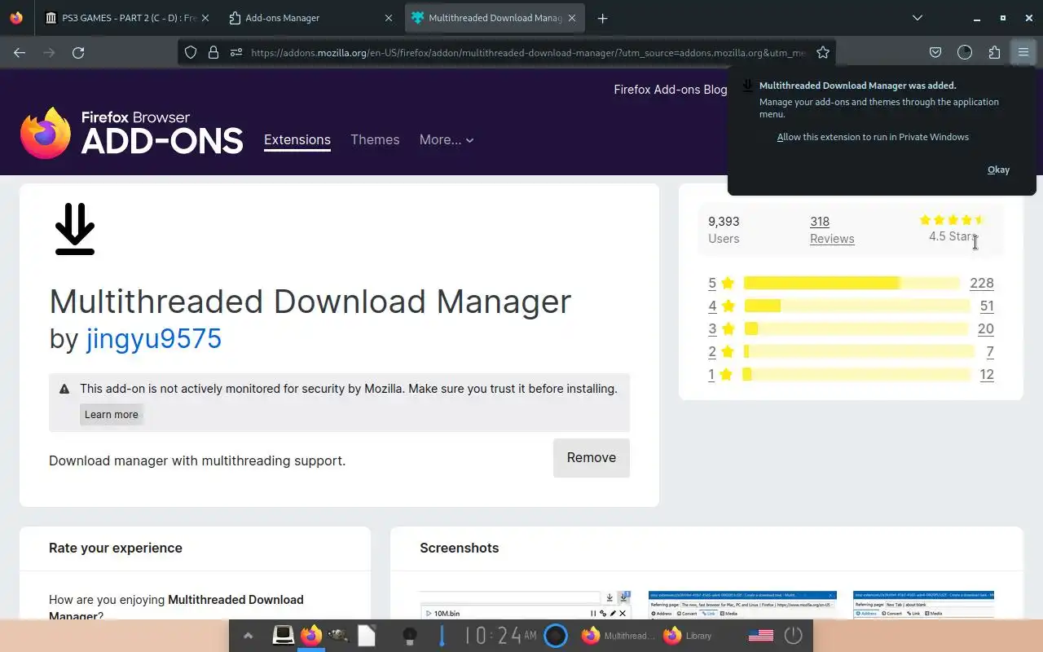The height and width of the screenshot is (652, 1043).
Task: Open author jingyu9575 profile link
Action: (154, 338)
